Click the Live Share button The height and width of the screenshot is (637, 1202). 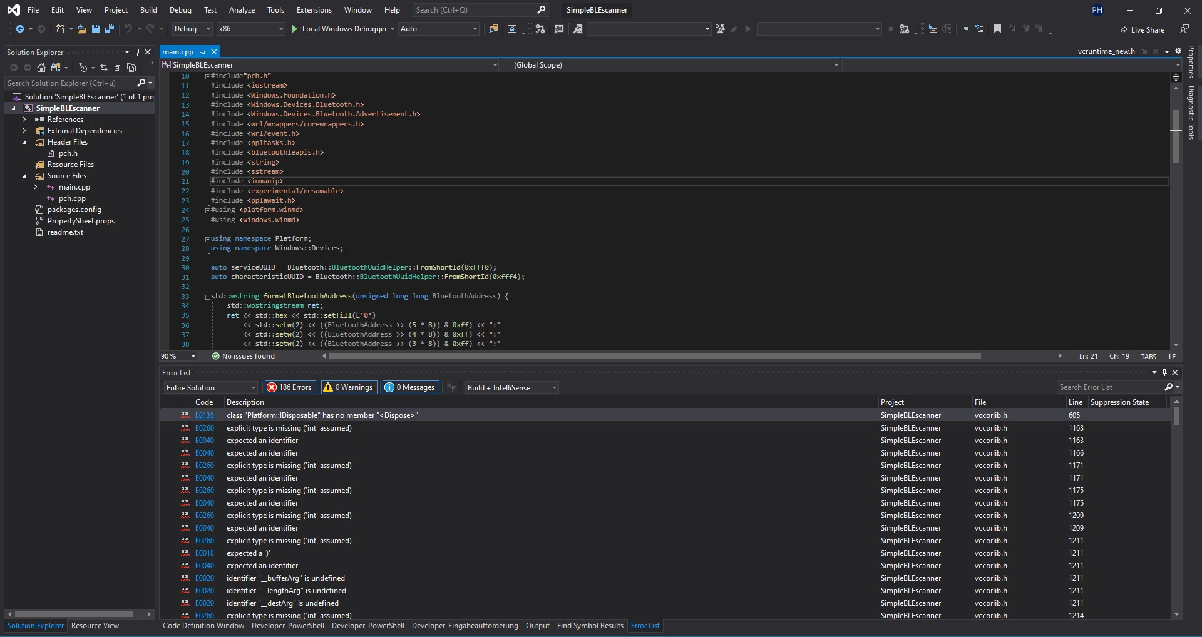tap(1141, 29)
